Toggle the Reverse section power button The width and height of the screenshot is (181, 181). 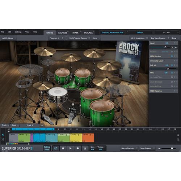click(172, 52)
